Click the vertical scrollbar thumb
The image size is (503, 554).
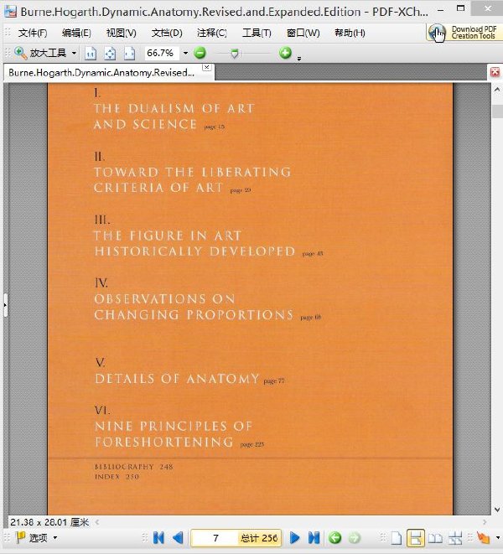tap(497, 112)
